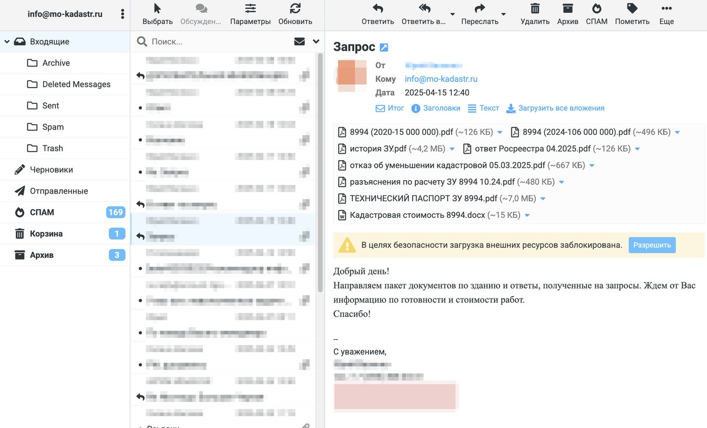Expand menu for Кадастровая стоимость 8994.docx

(527, 216)
